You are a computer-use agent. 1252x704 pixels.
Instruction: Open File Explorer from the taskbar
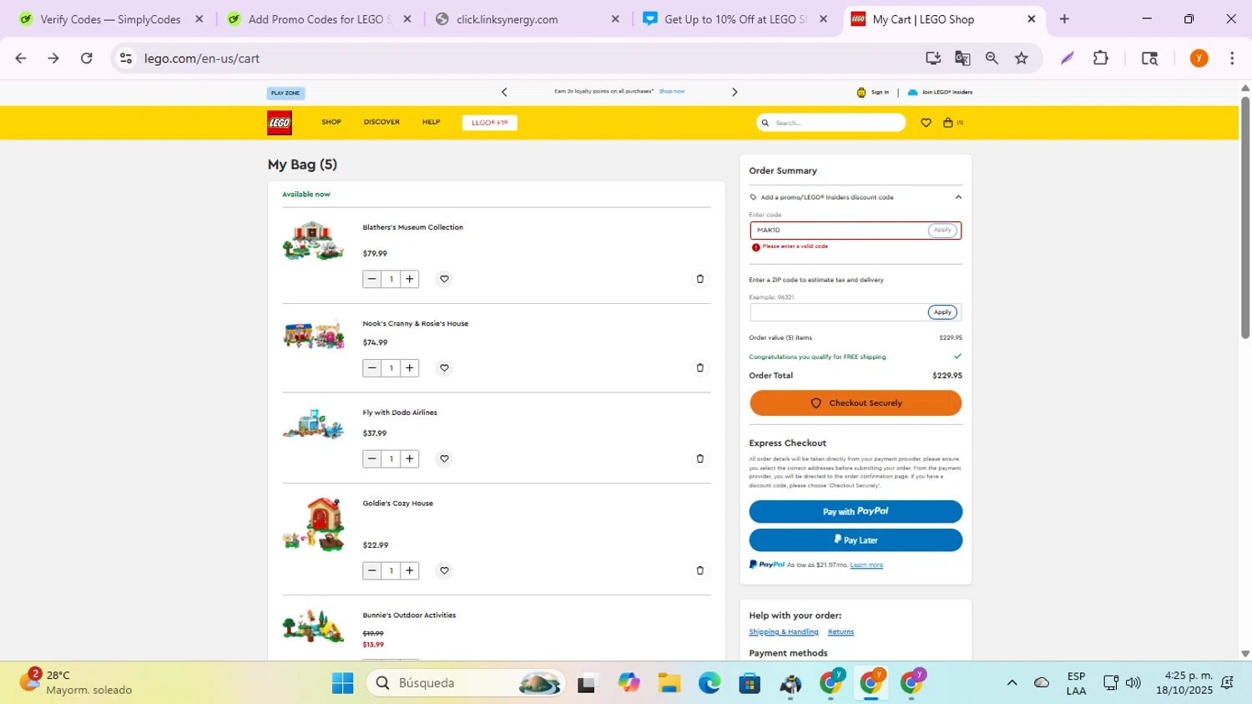[x=669, y=683]
